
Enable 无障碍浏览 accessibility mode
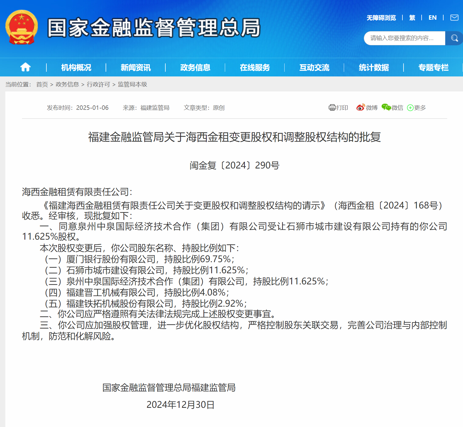[381, 18]
